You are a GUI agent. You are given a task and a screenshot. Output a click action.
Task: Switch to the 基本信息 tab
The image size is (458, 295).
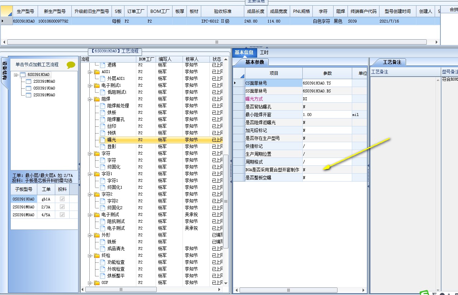pos(244,53)
